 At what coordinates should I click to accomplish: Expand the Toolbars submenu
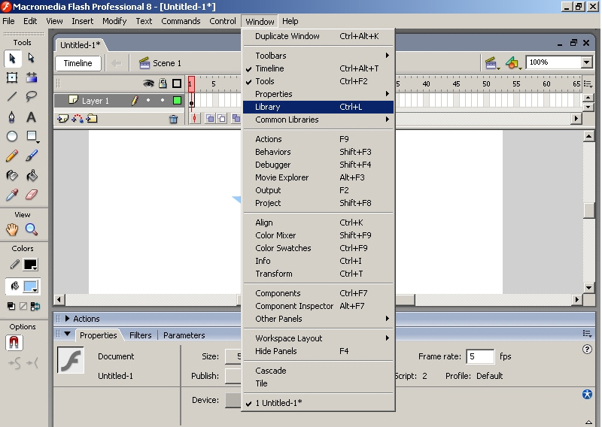coord(318,56)
